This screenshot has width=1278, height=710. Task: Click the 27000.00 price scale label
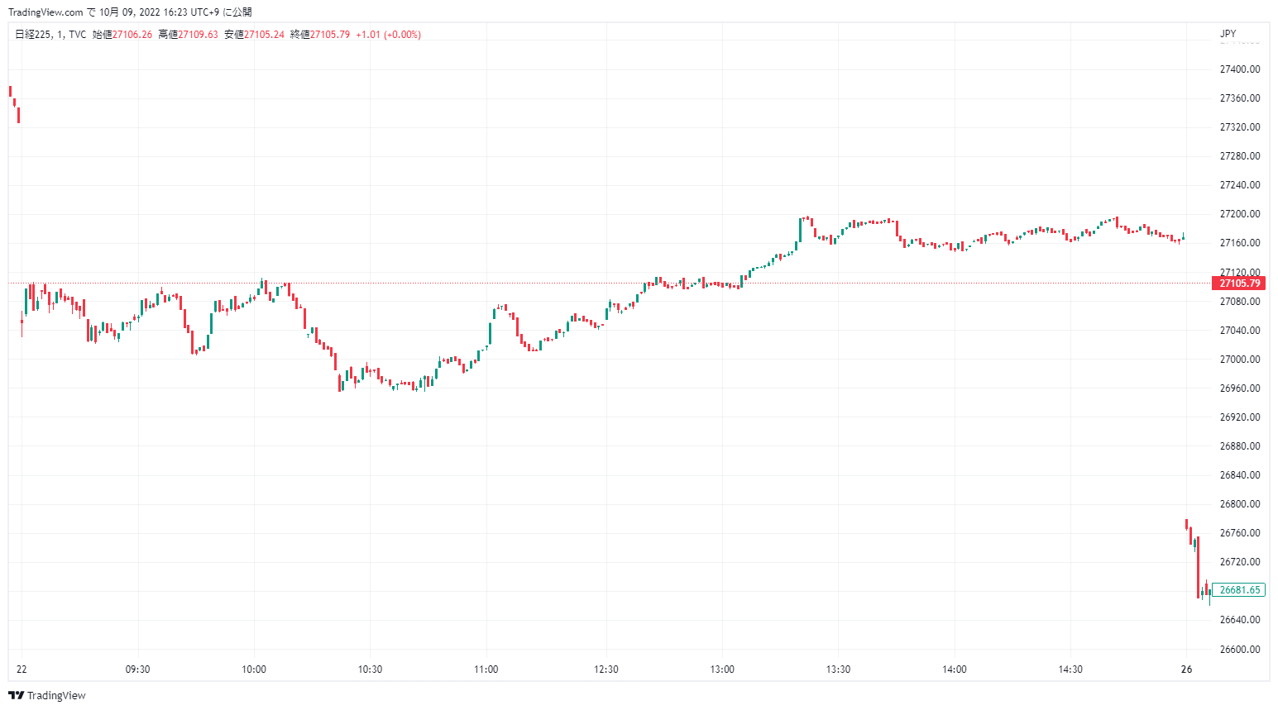coord(1240,360)
